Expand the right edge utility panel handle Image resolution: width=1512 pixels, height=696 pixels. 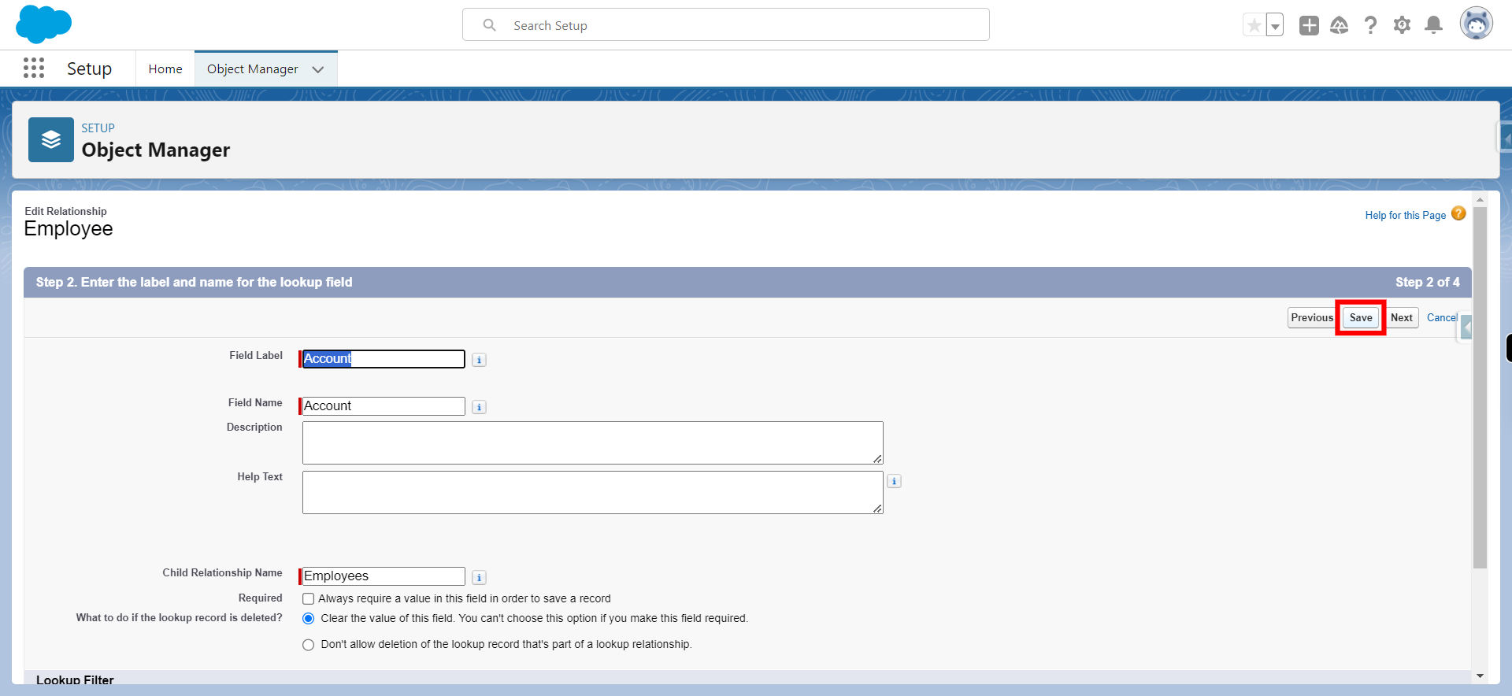coord(1505,139)
